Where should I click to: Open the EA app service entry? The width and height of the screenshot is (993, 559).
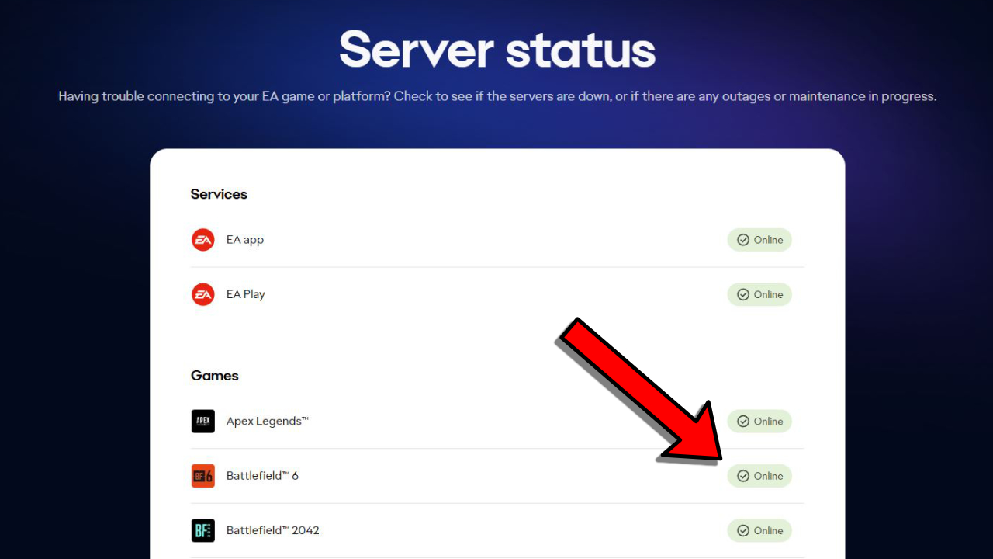tap(245, 240)
